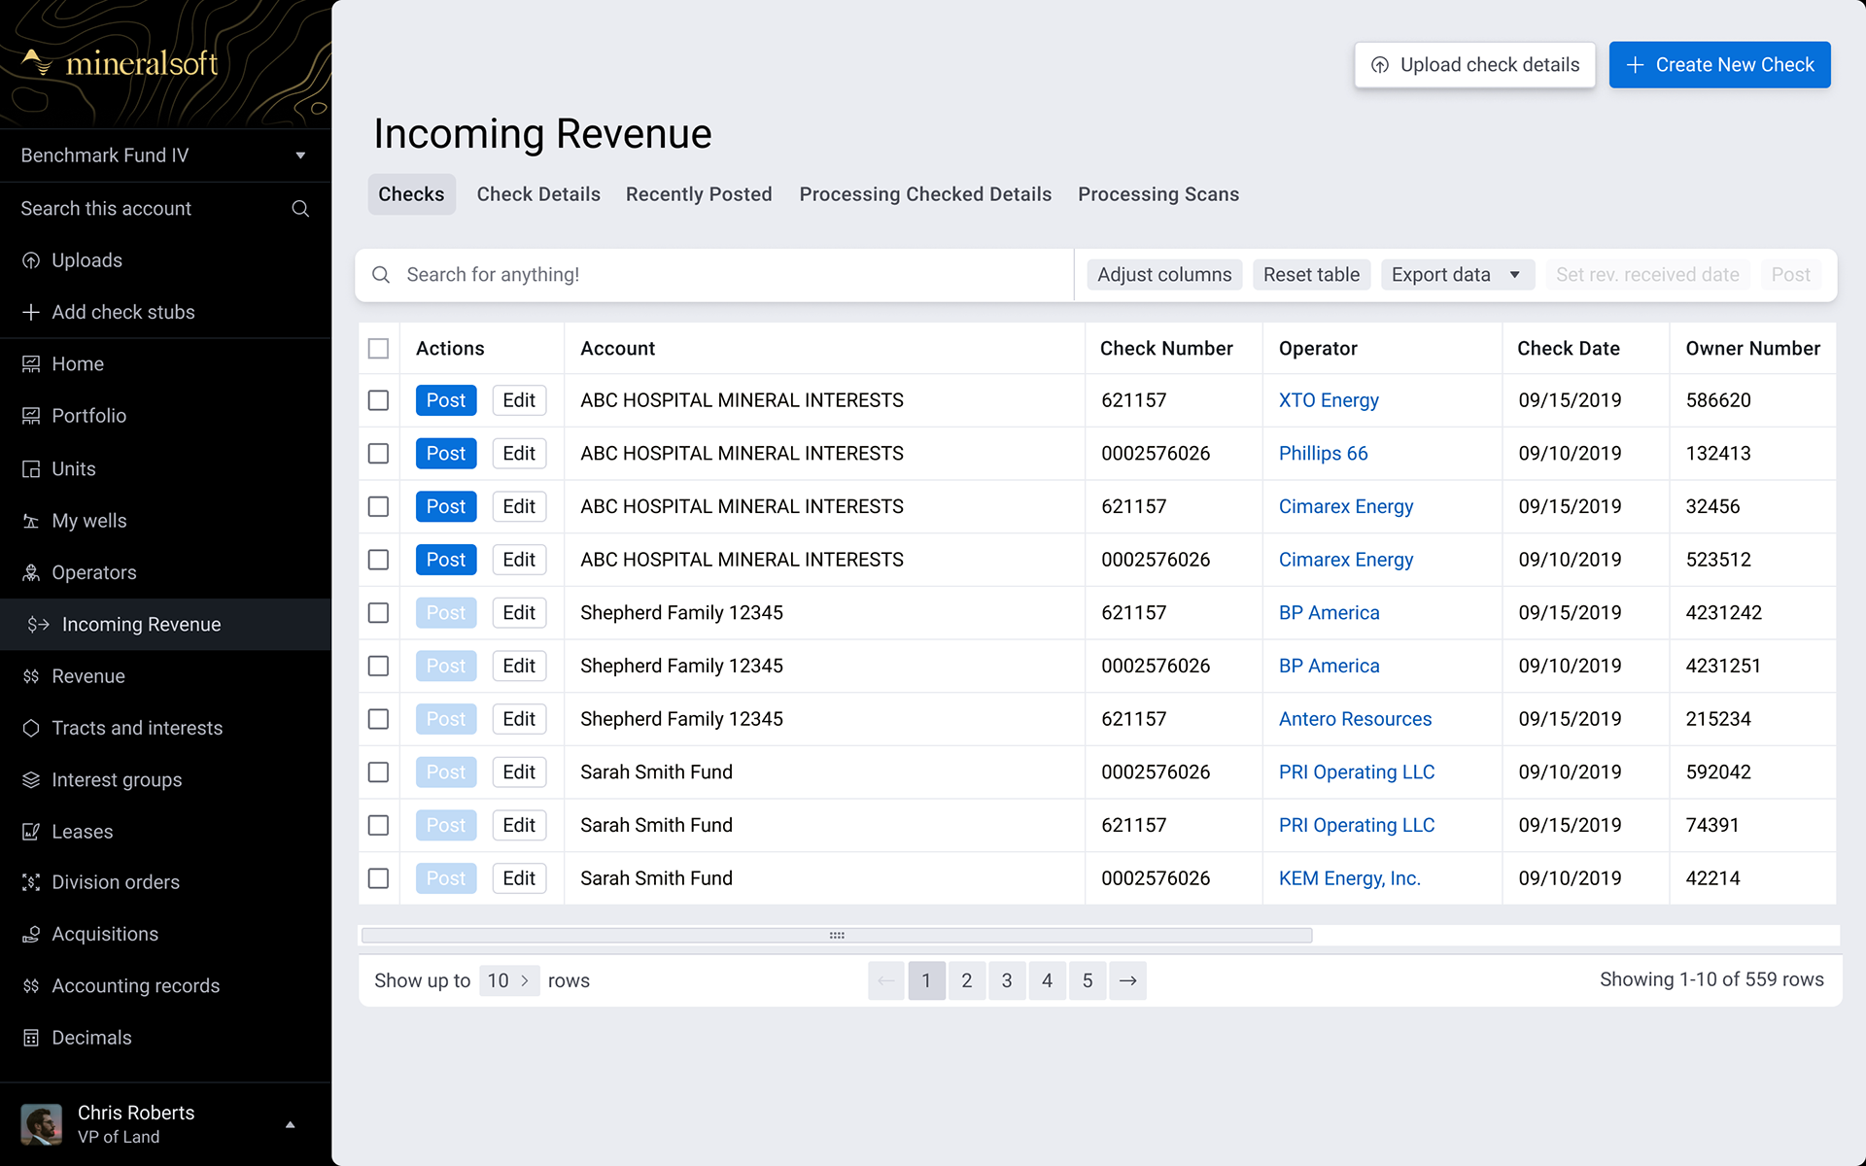Check row with owner number 523512
The image size is (1866, 1166).
[x=379, y=560]
